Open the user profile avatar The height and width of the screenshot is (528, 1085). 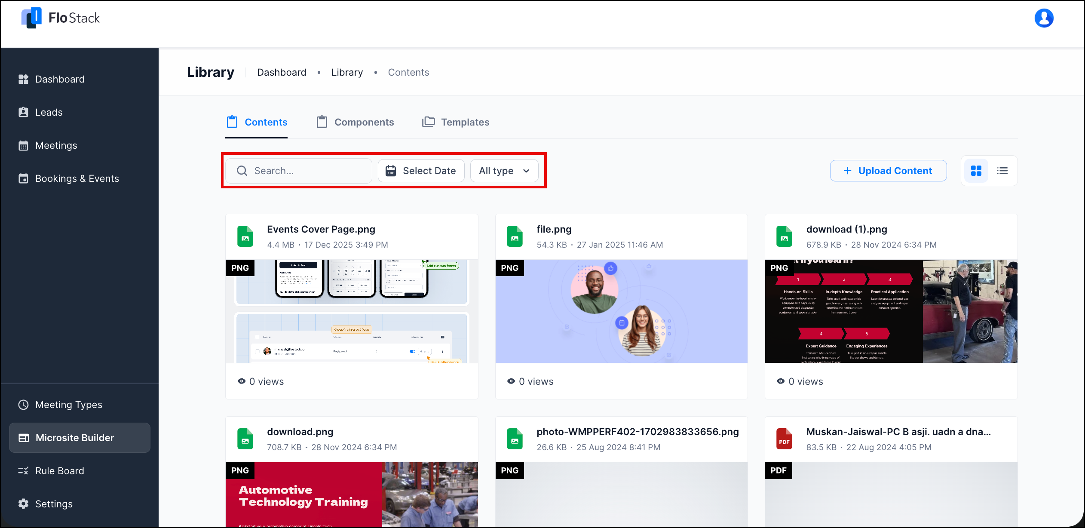click(1044, 18)
